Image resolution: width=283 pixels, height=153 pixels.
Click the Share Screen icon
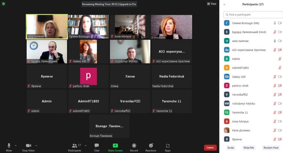(115, 146)
